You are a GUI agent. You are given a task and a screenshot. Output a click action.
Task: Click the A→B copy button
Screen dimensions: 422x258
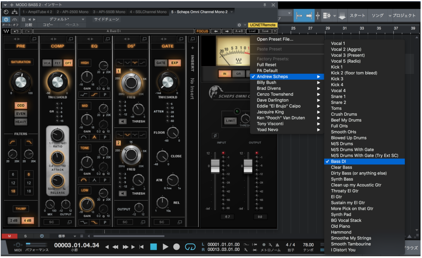tap(239, 31)
